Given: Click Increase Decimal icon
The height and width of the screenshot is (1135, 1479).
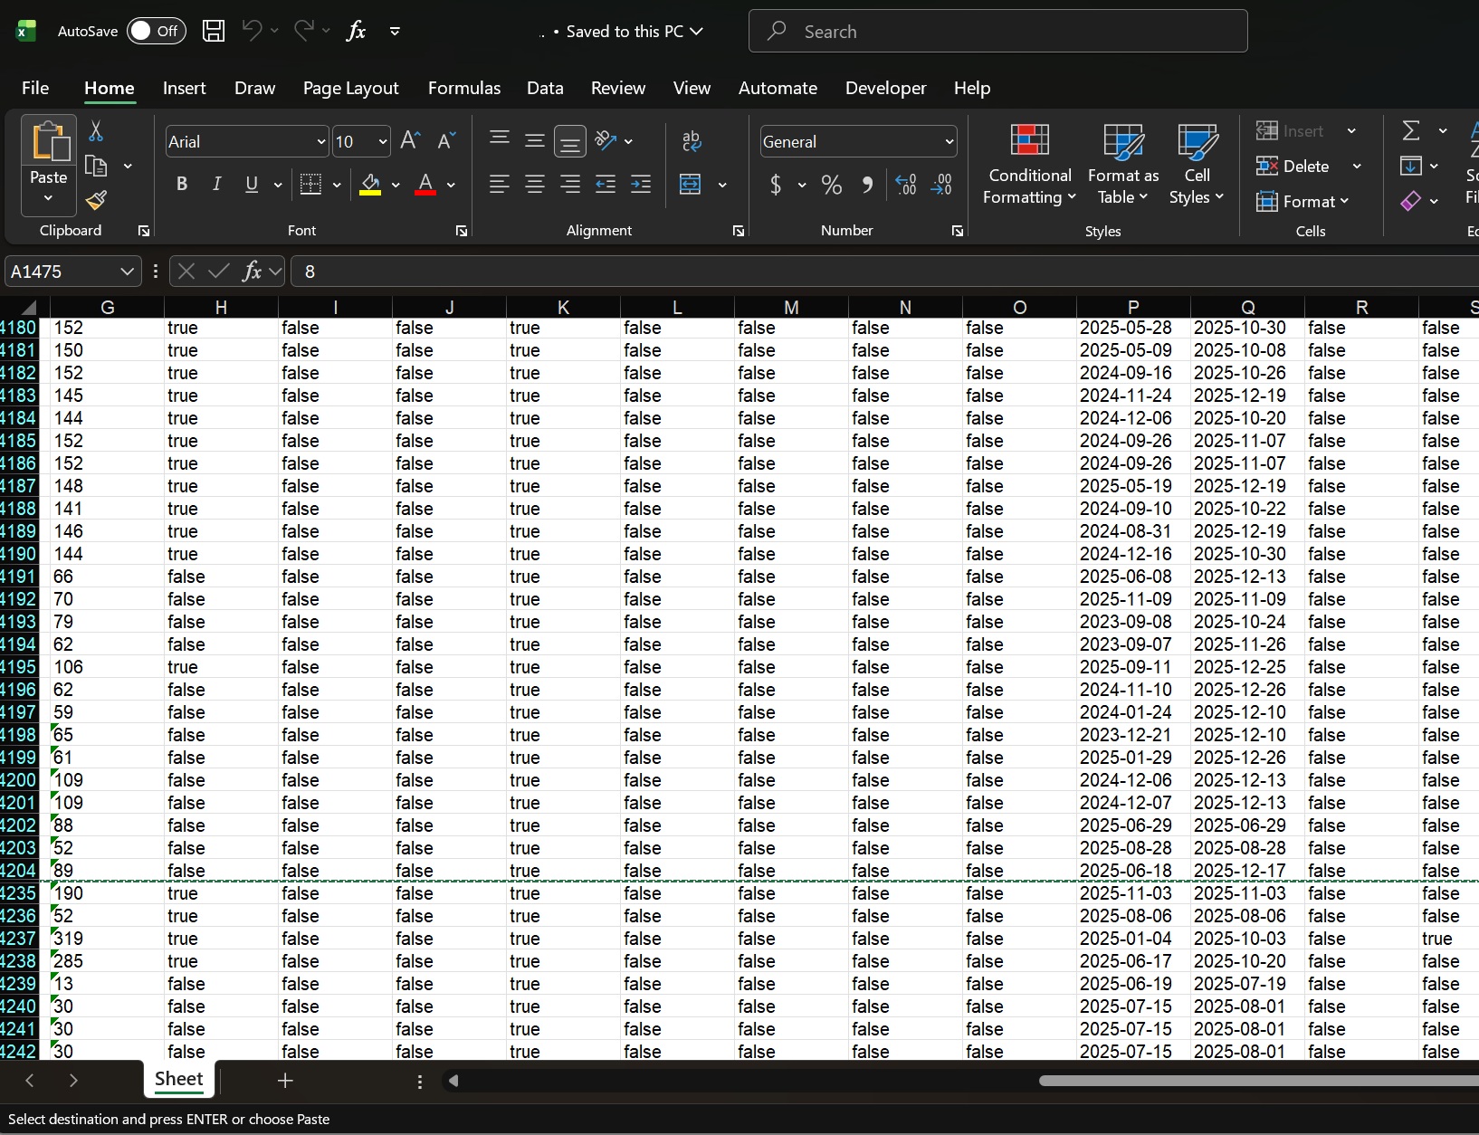Looking at the screenshot, I should pos(905,185).
